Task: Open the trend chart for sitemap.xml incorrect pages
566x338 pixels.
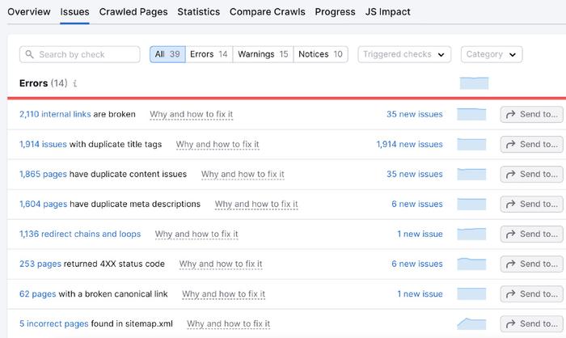Action: point(471,323)
